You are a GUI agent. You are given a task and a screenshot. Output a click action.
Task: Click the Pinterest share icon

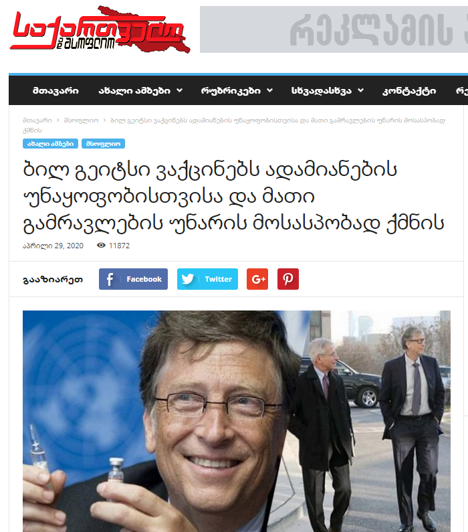(x=288, y=279)
